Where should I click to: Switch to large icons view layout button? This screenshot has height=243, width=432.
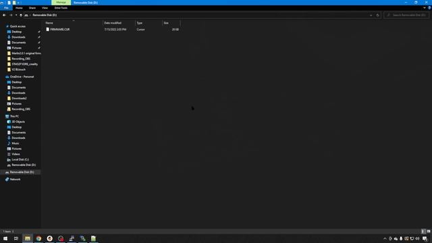tap(429, 232)
